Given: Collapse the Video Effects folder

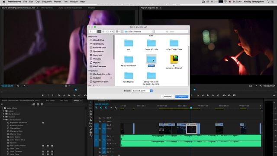Looking at the screenshot, I should click(2, 108).
